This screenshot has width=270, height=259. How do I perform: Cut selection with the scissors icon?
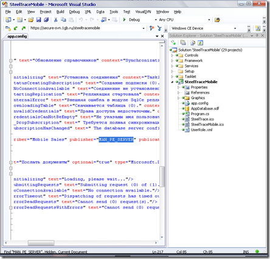tap(56, 19)
